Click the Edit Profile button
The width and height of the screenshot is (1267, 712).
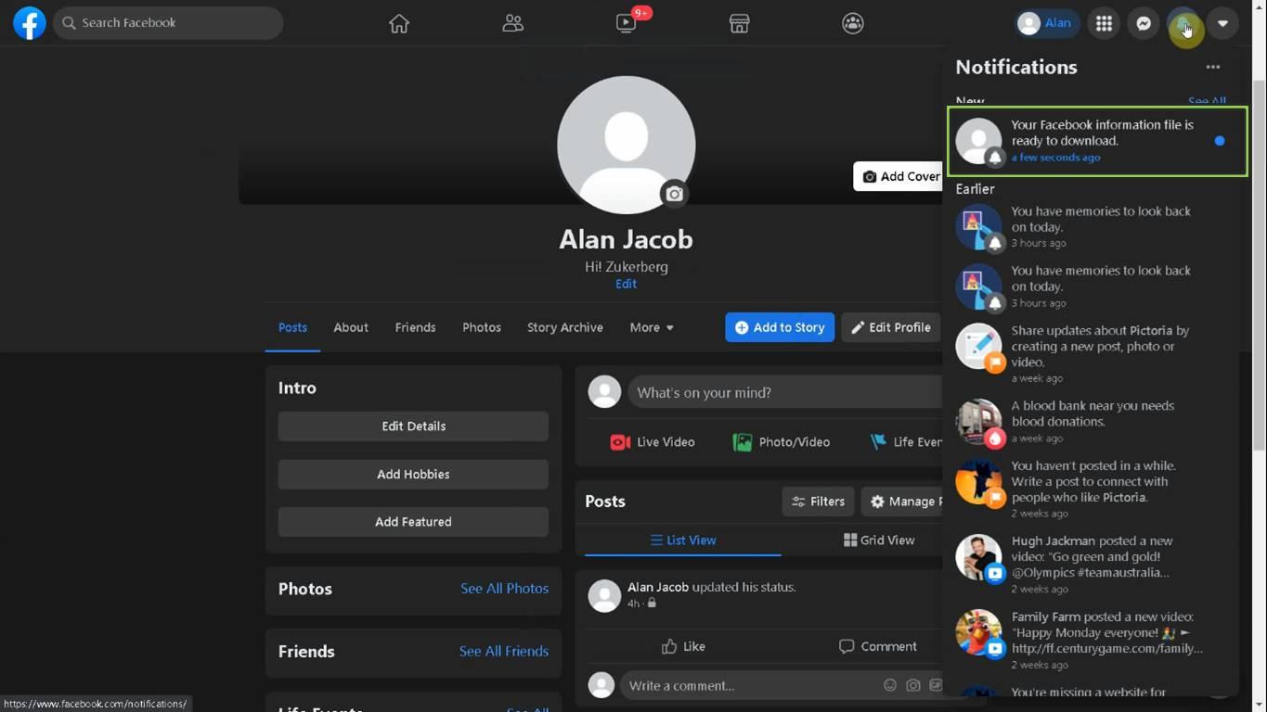(891, 327)
